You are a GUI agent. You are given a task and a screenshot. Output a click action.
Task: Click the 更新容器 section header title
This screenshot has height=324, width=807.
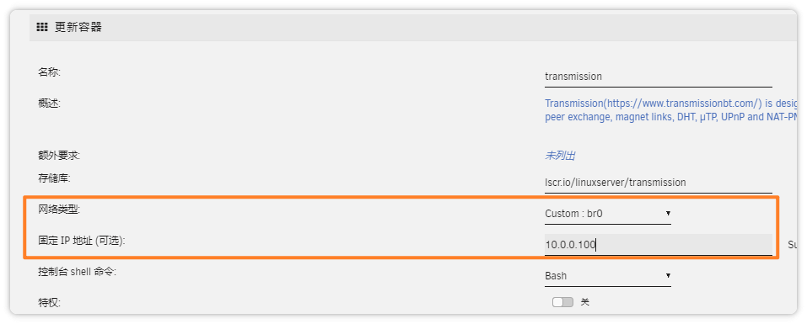78,27
